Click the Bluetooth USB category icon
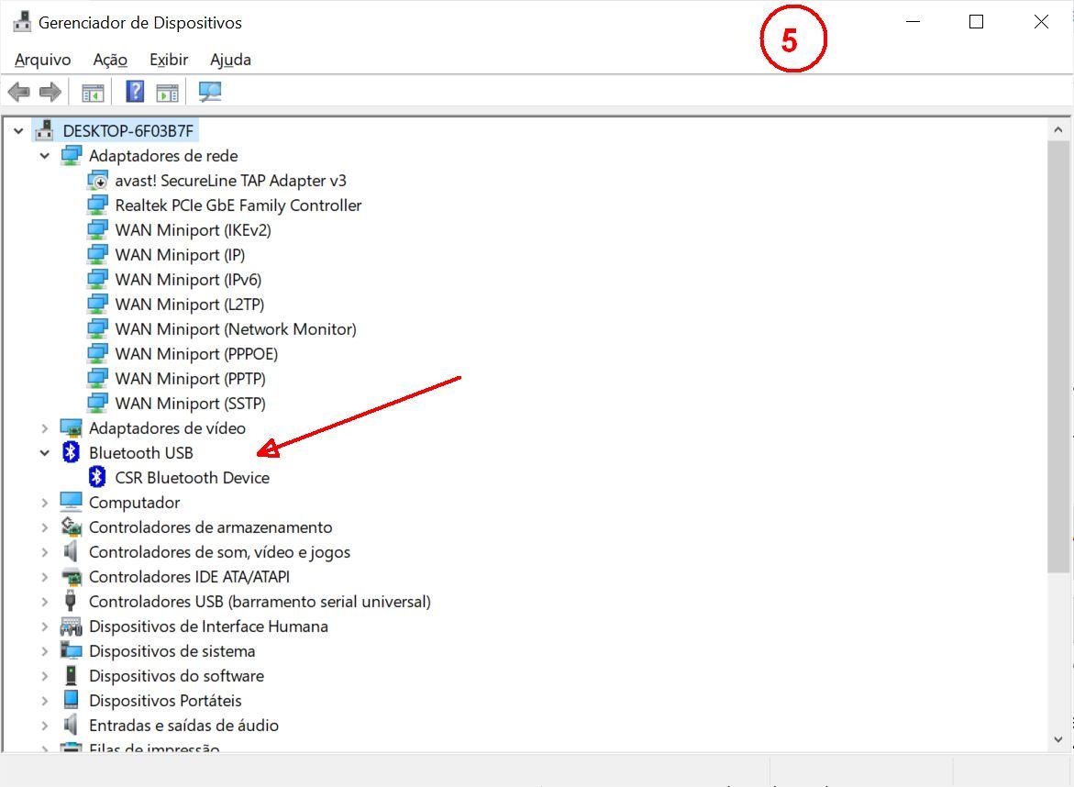 click(x=72, y=452)
